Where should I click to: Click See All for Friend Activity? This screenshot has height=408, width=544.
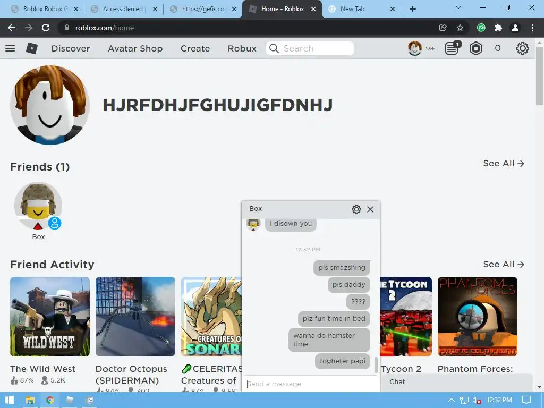pos(504,265)
